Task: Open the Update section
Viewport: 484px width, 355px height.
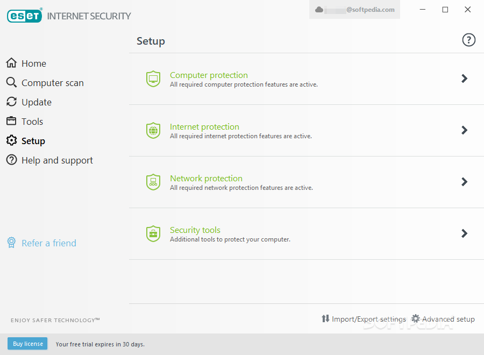Action: (x=37, y=103)
